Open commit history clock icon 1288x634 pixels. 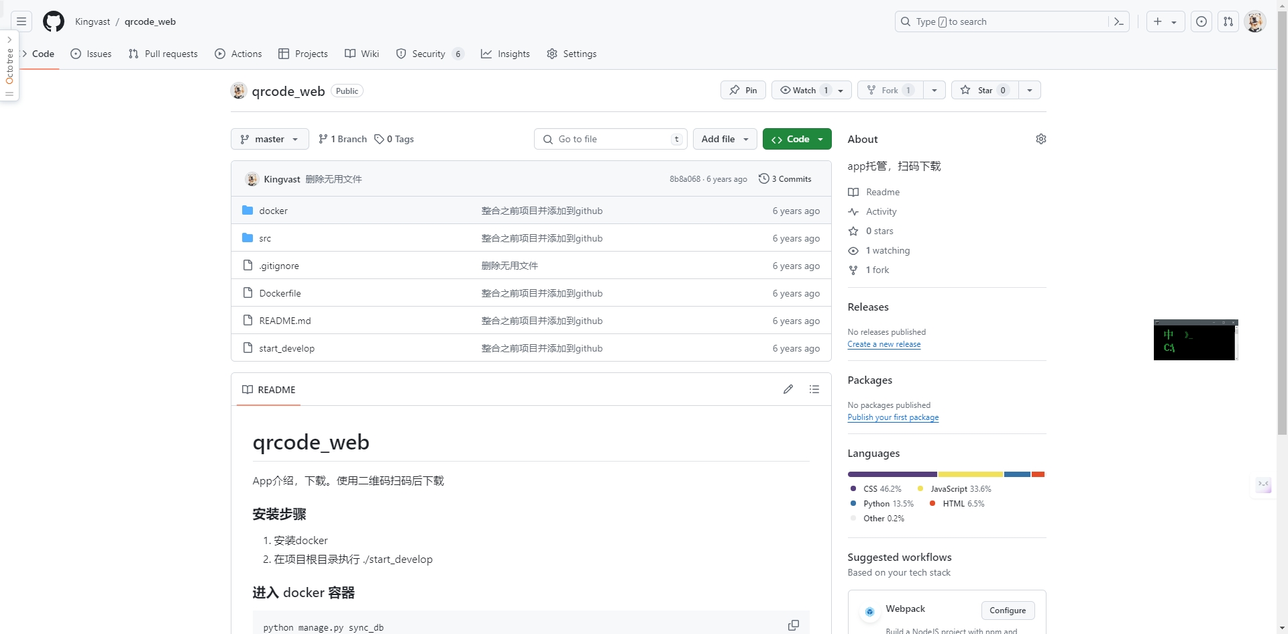[763, 178]
